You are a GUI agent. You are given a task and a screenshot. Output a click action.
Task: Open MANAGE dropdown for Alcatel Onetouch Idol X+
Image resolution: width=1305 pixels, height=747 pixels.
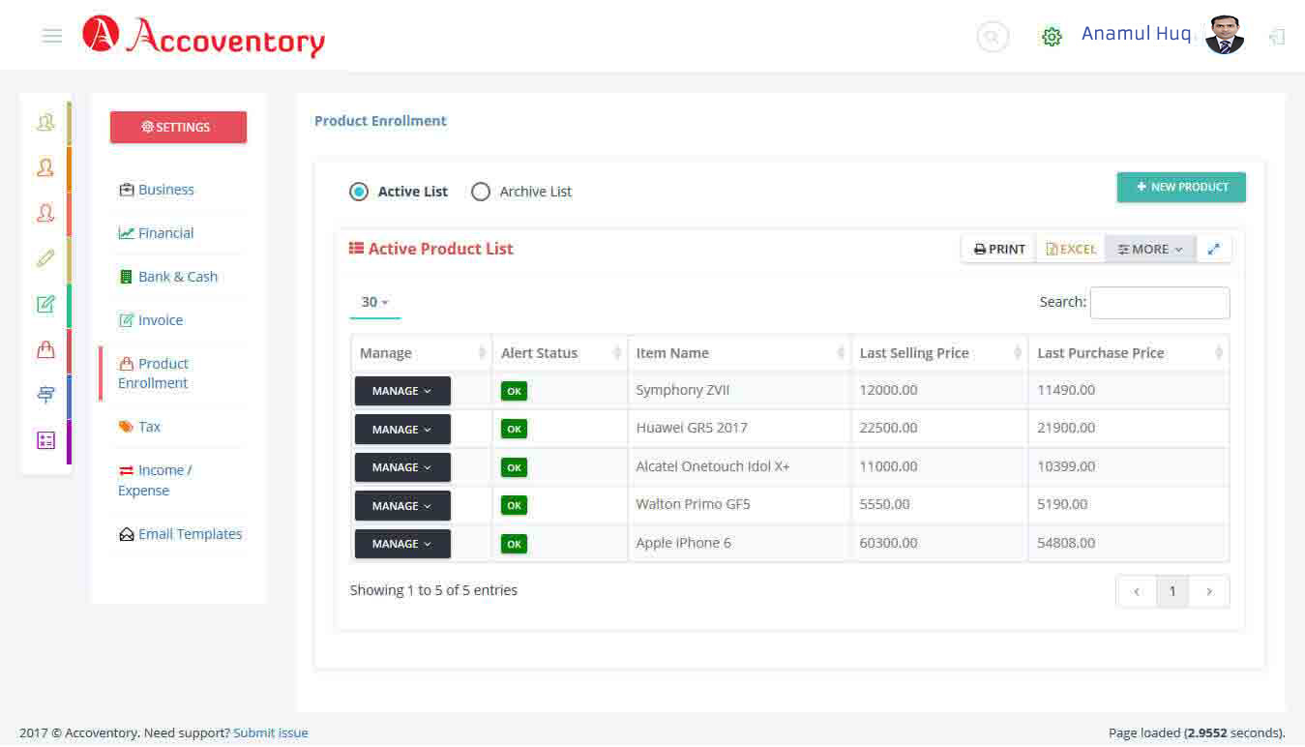[x=402, y=467]
